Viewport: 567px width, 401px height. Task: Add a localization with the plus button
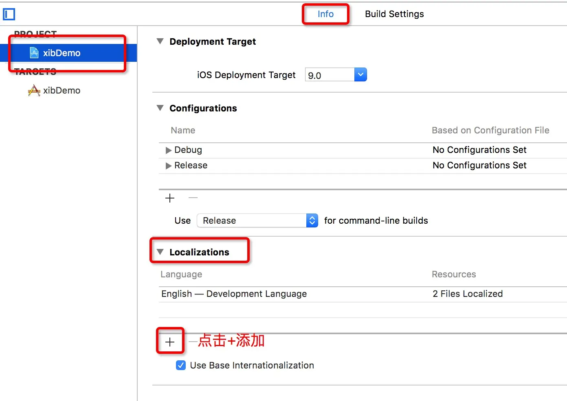tap(170, 342)
